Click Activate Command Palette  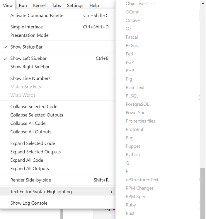(37, 16)
